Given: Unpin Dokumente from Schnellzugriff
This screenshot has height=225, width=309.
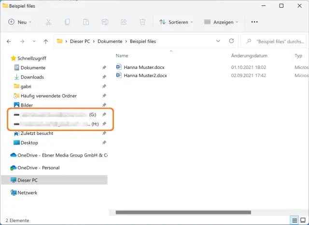Looking at the screenshot, I should [104, 68].
